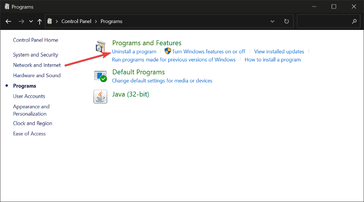Open the Java (32-bit) icon
The image size is (364, 202).
click(x=100, y=97)
